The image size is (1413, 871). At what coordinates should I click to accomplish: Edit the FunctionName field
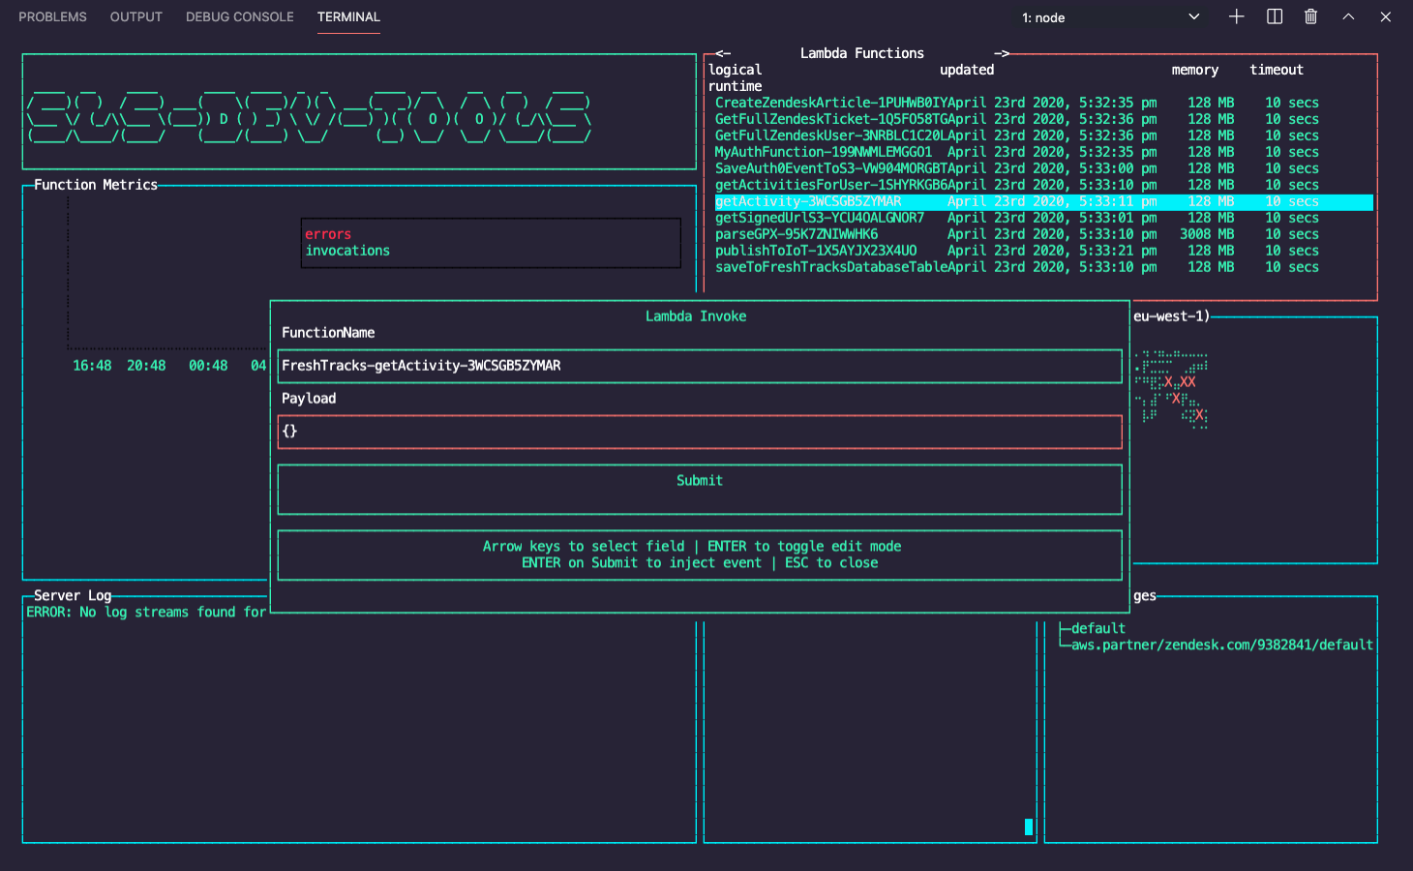(700, 366)
